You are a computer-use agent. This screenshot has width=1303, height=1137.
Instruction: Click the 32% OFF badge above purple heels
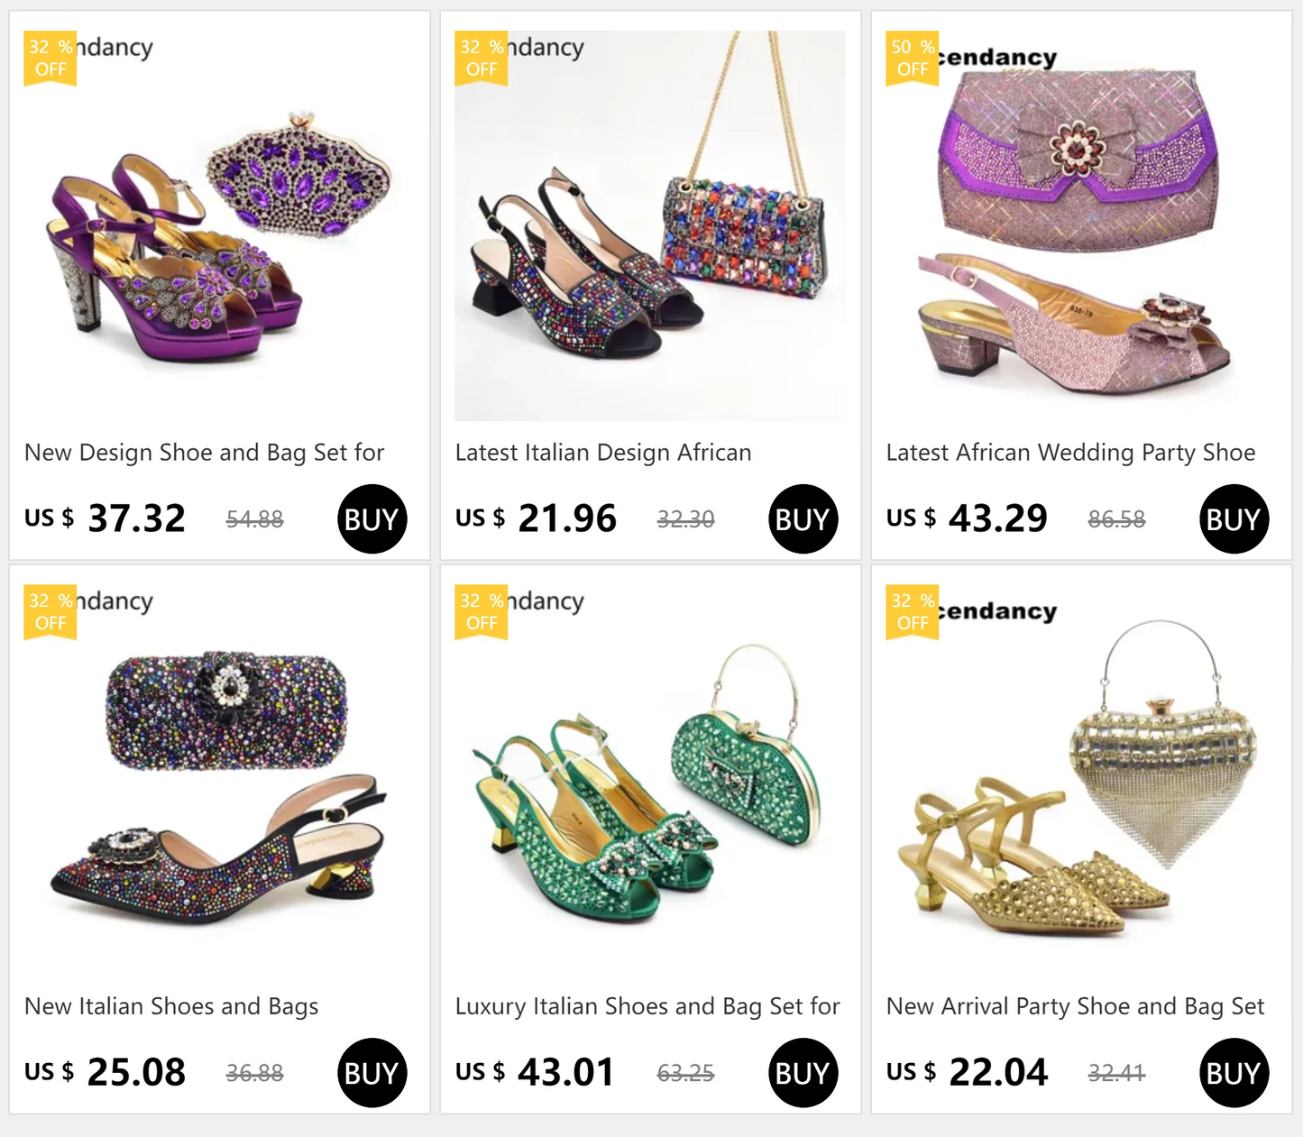click(50, 57)
